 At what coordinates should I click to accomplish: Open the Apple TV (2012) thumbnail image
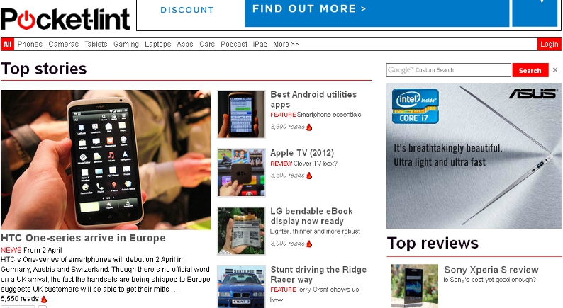pos(241,173)
